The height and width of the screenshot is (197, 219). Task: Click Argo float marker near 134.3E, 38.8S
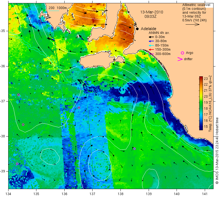tap(17, 164)
